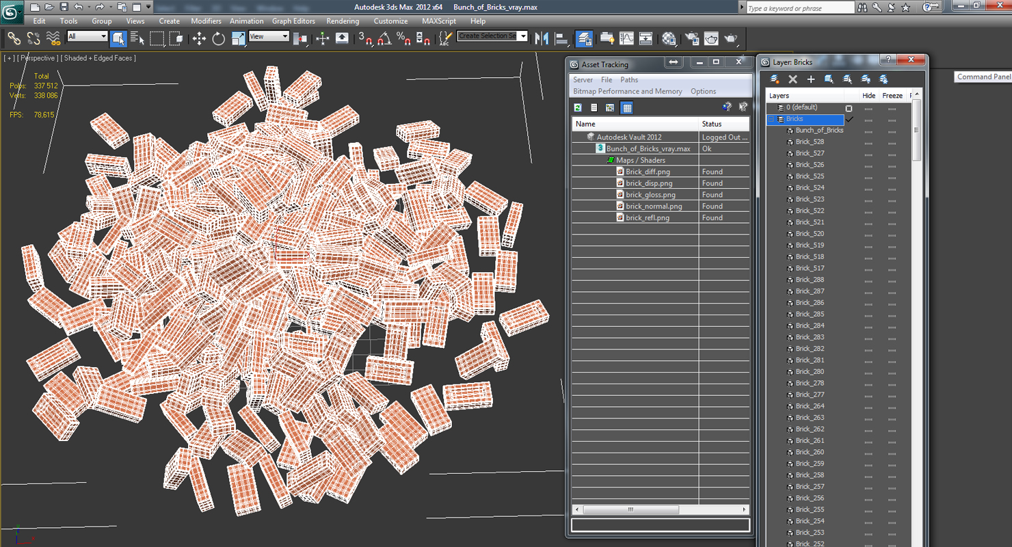Check the 0 (default) layer current box

[x=849, y=108]
